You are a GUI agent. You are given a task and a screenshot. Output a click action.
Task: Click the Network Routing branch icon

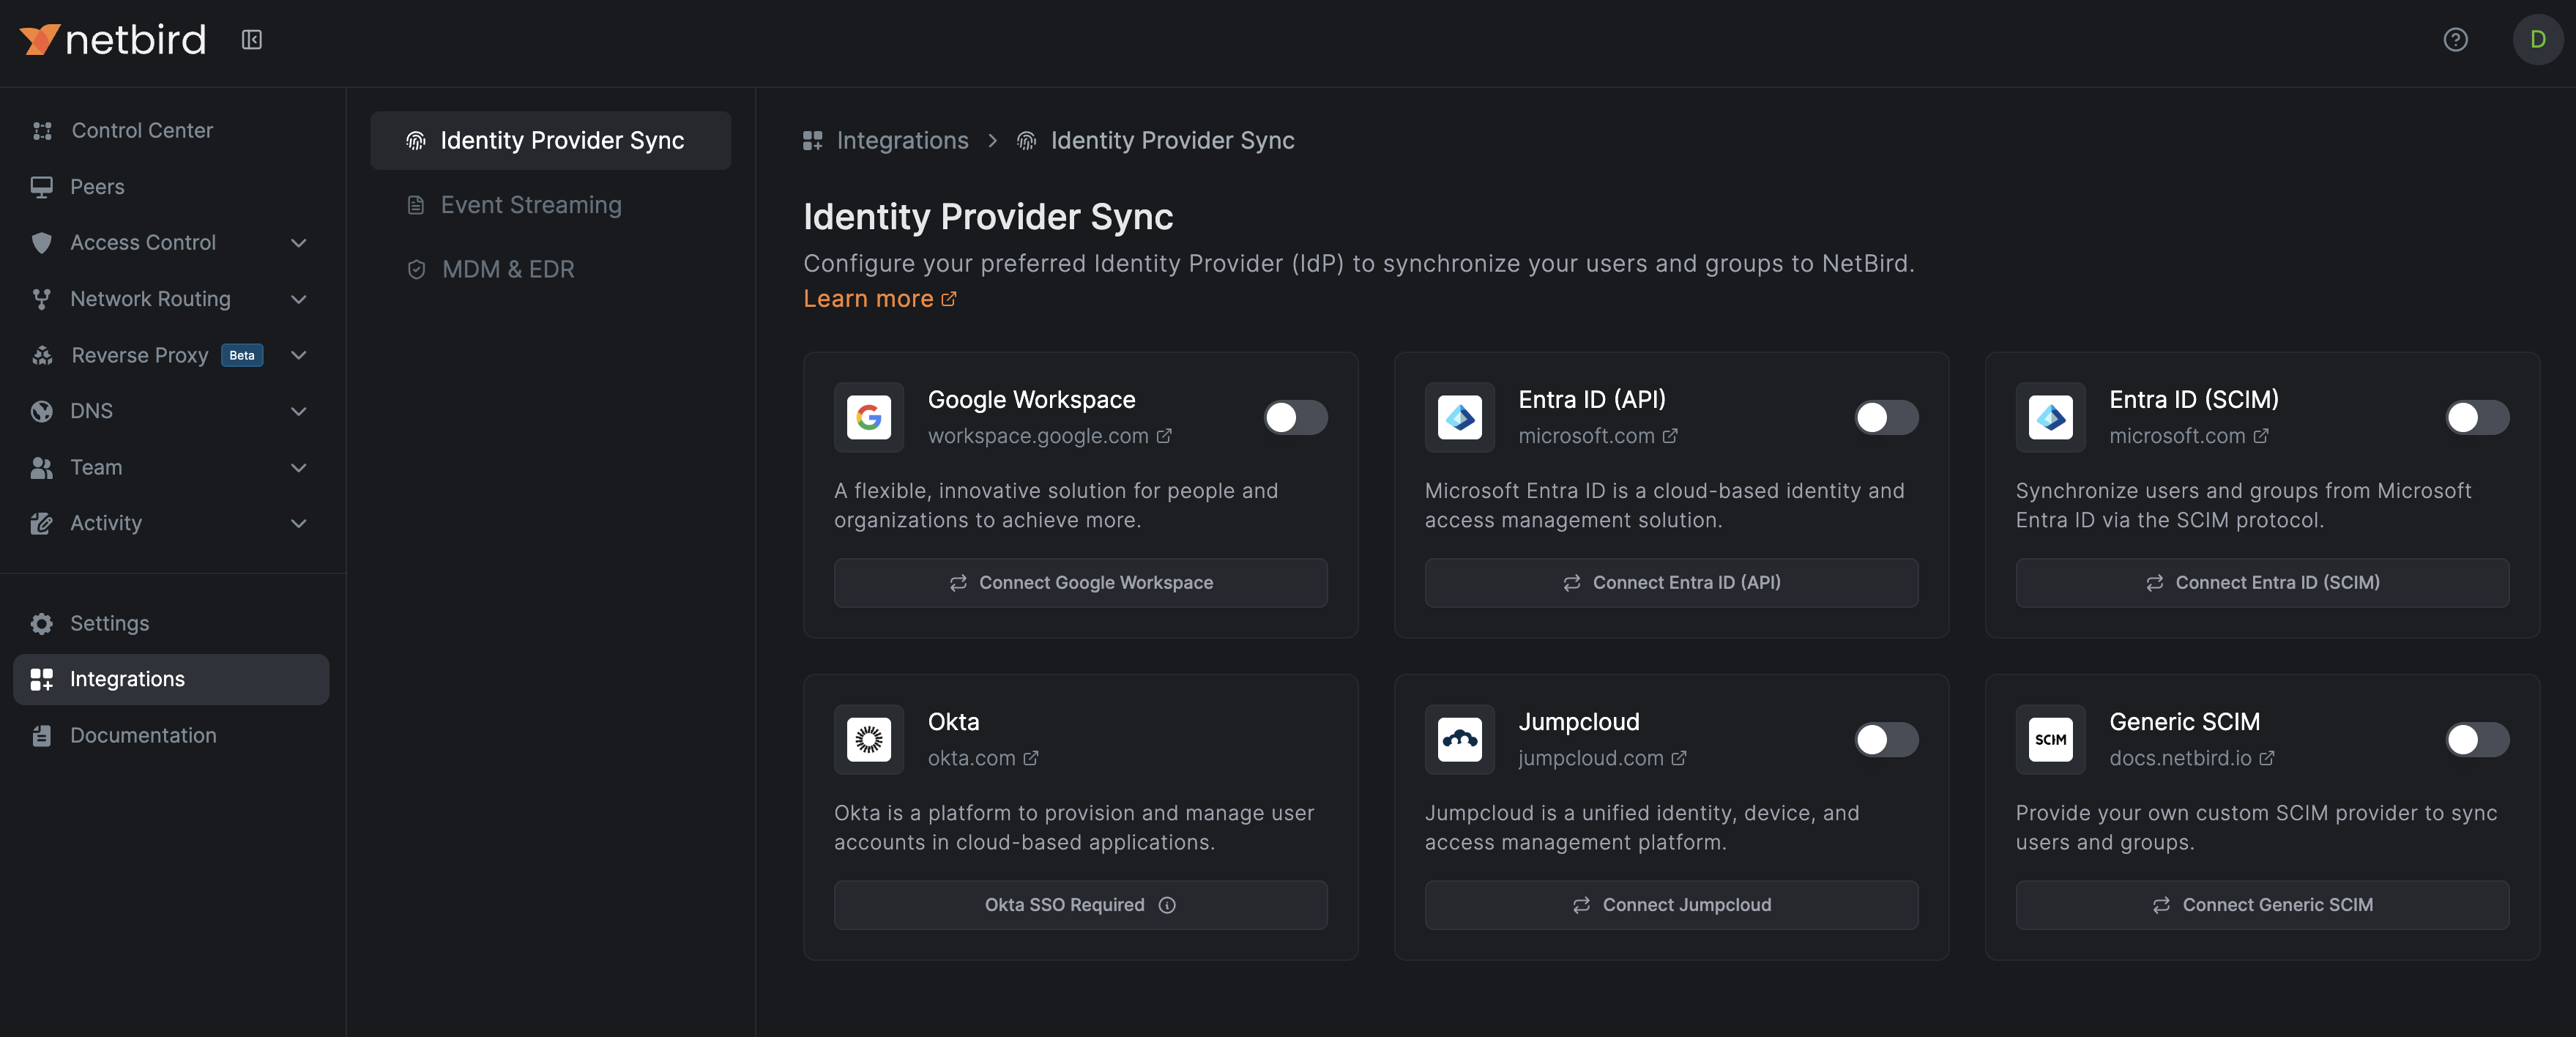pyautogui.click(x=42, y=299)
